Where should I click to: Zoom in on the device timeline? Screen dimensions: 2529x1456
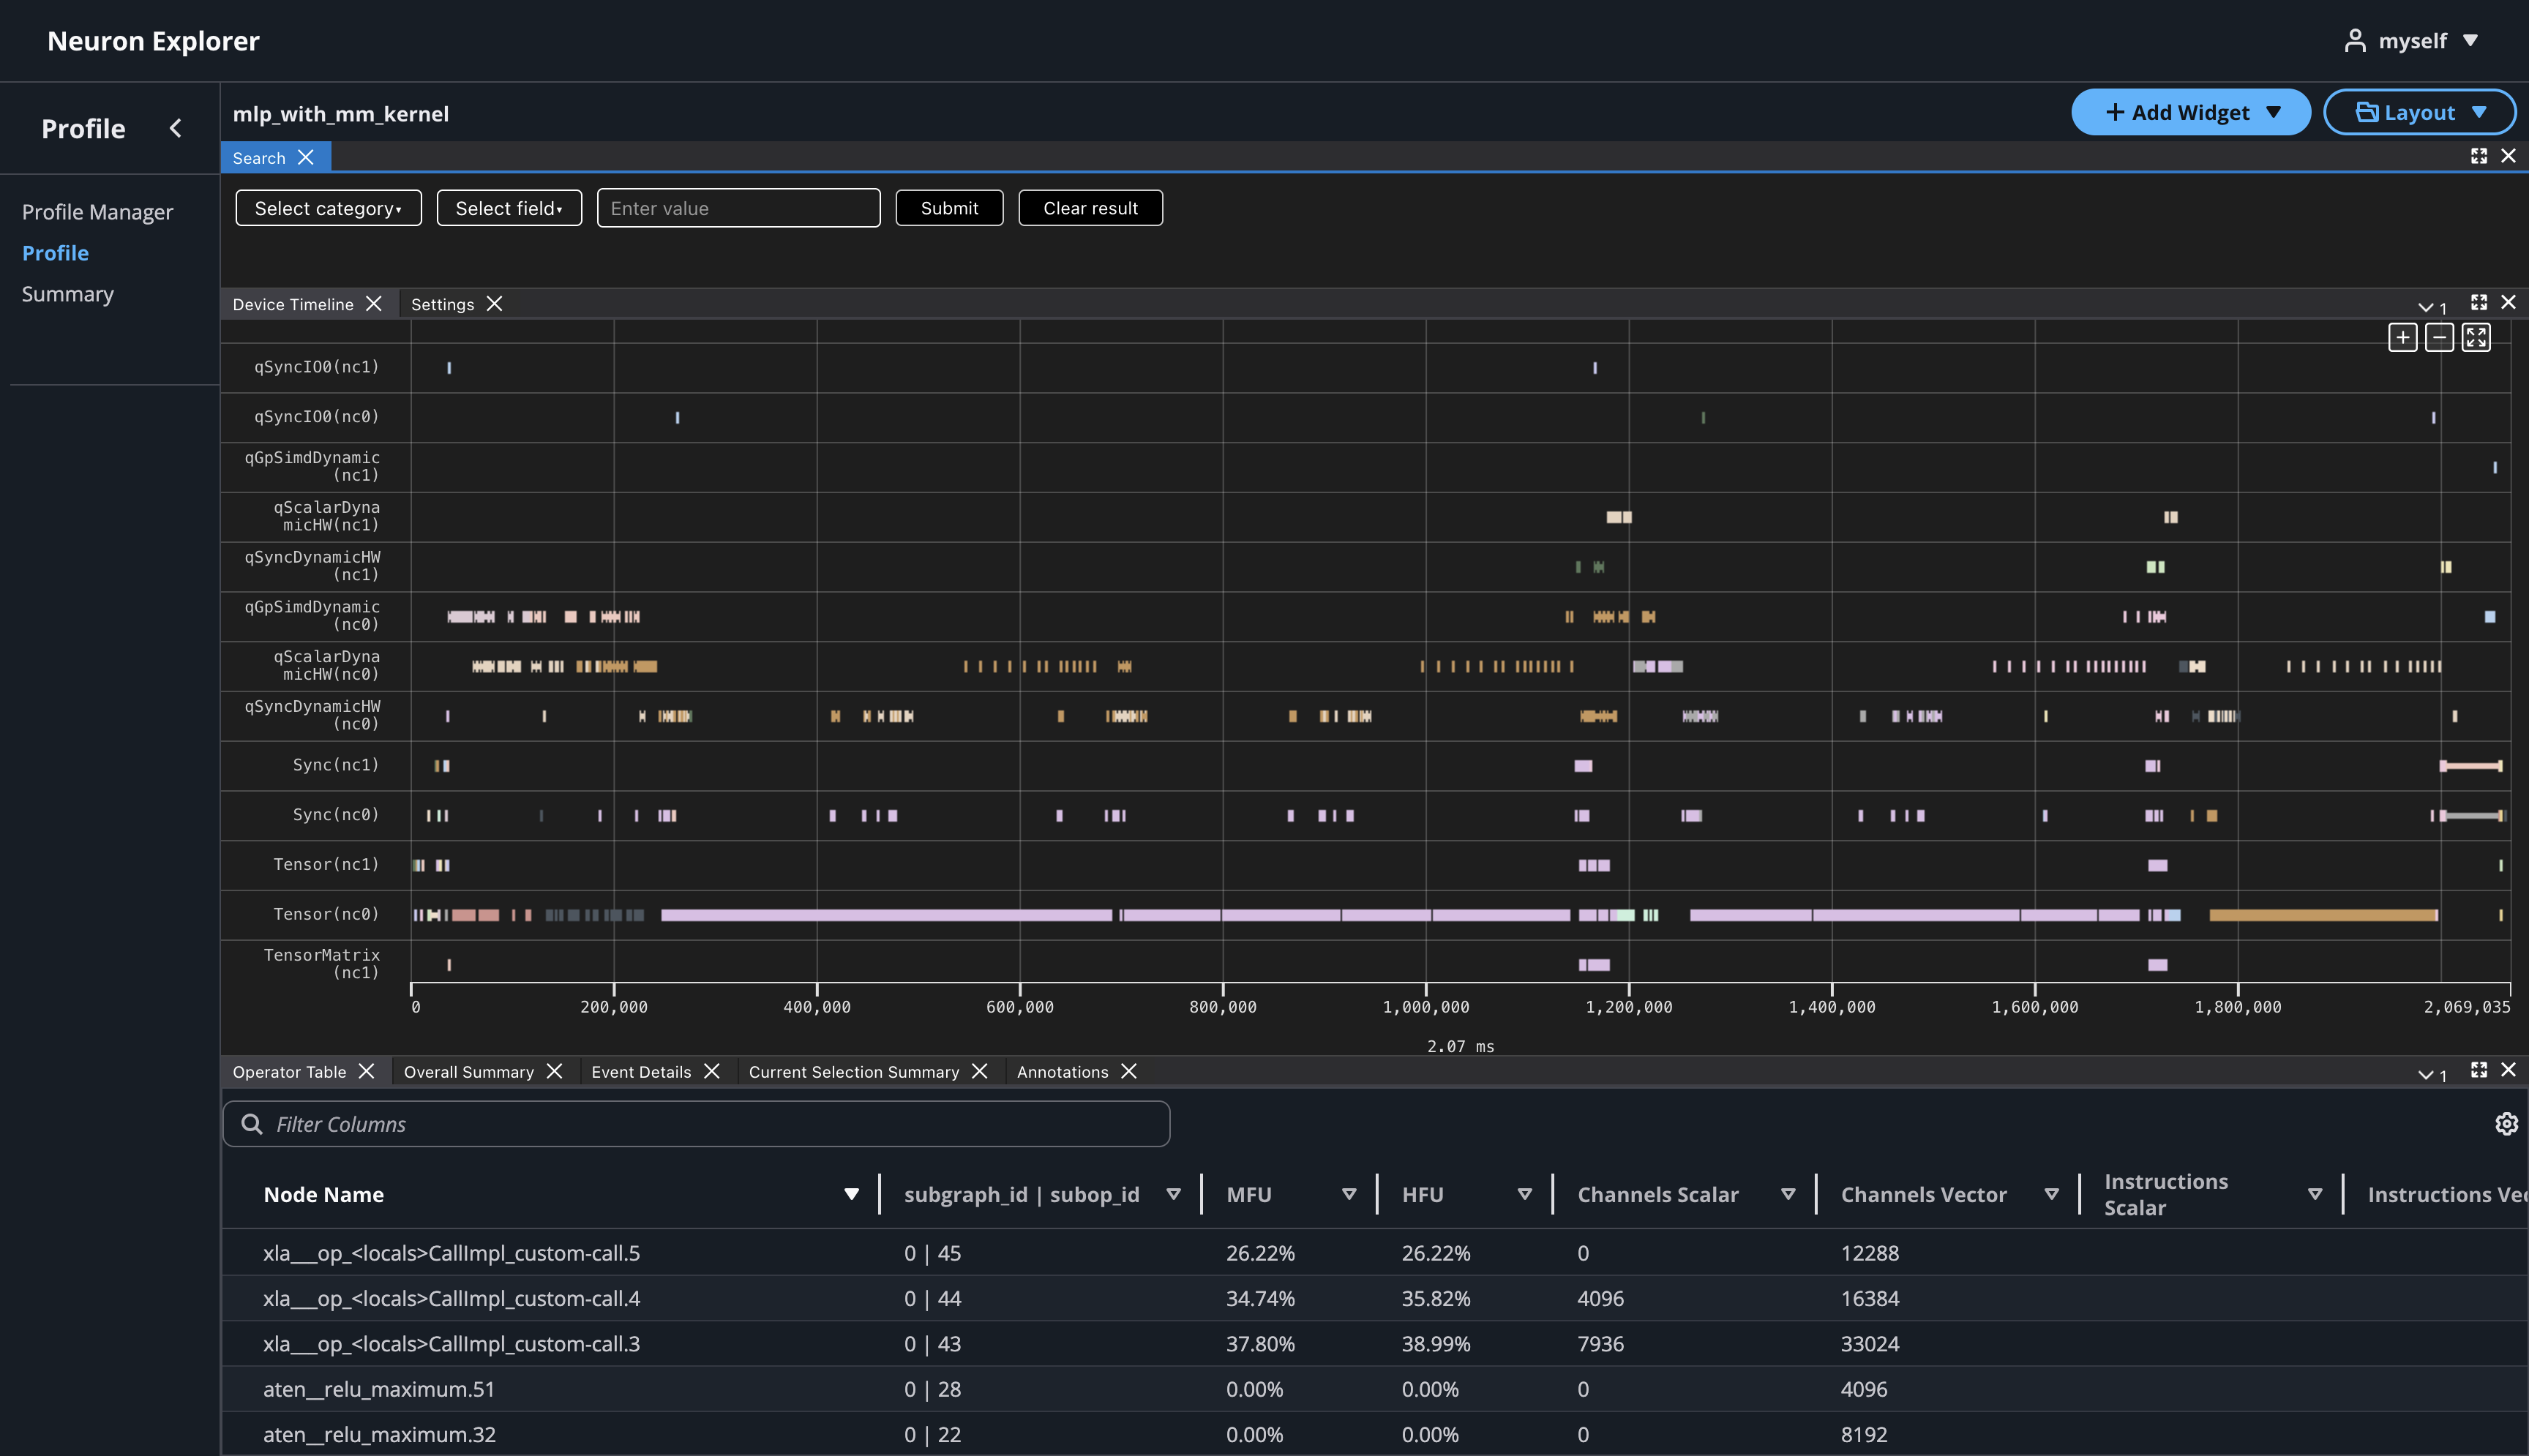pyautogui.click(x=2403, y=337)
